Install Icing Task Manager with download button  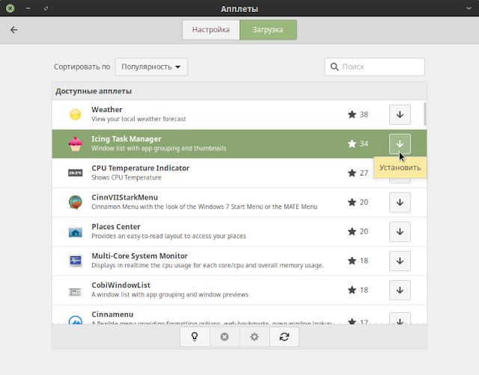[x=400, y=144]
